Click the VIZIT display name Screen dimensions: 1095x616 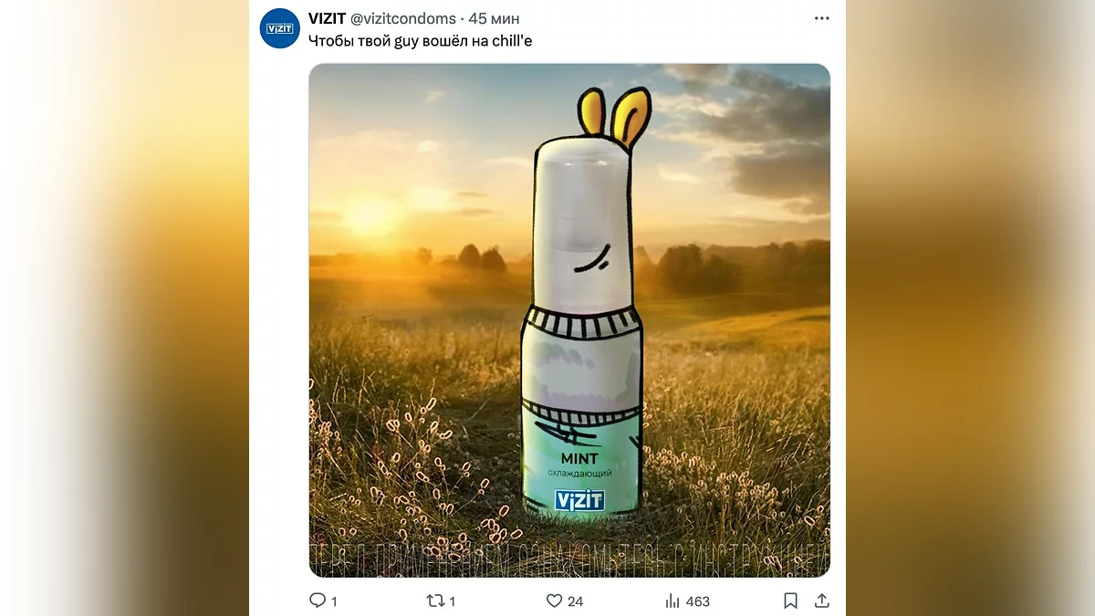pos(327,18)
